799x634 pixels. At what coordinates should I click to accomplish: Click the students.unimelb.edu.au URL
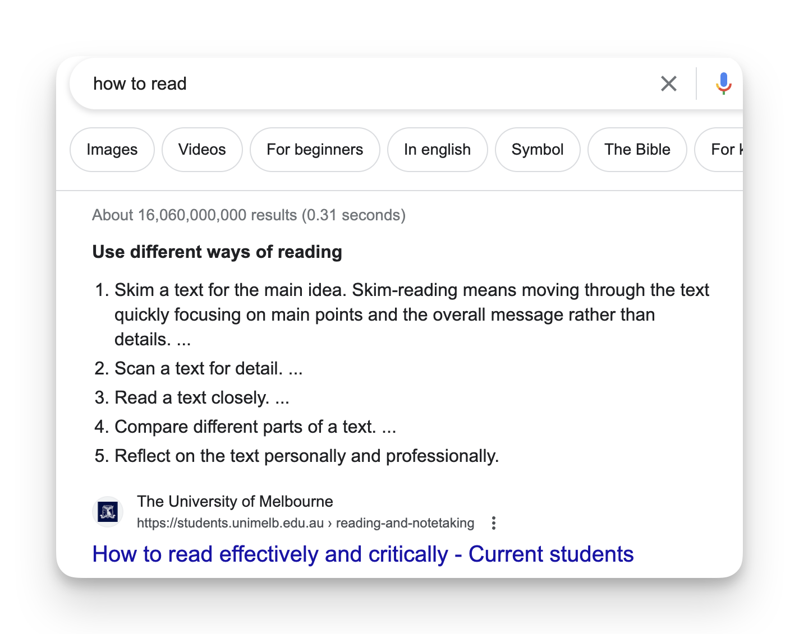pyautogui.click(x=305, y=523)
